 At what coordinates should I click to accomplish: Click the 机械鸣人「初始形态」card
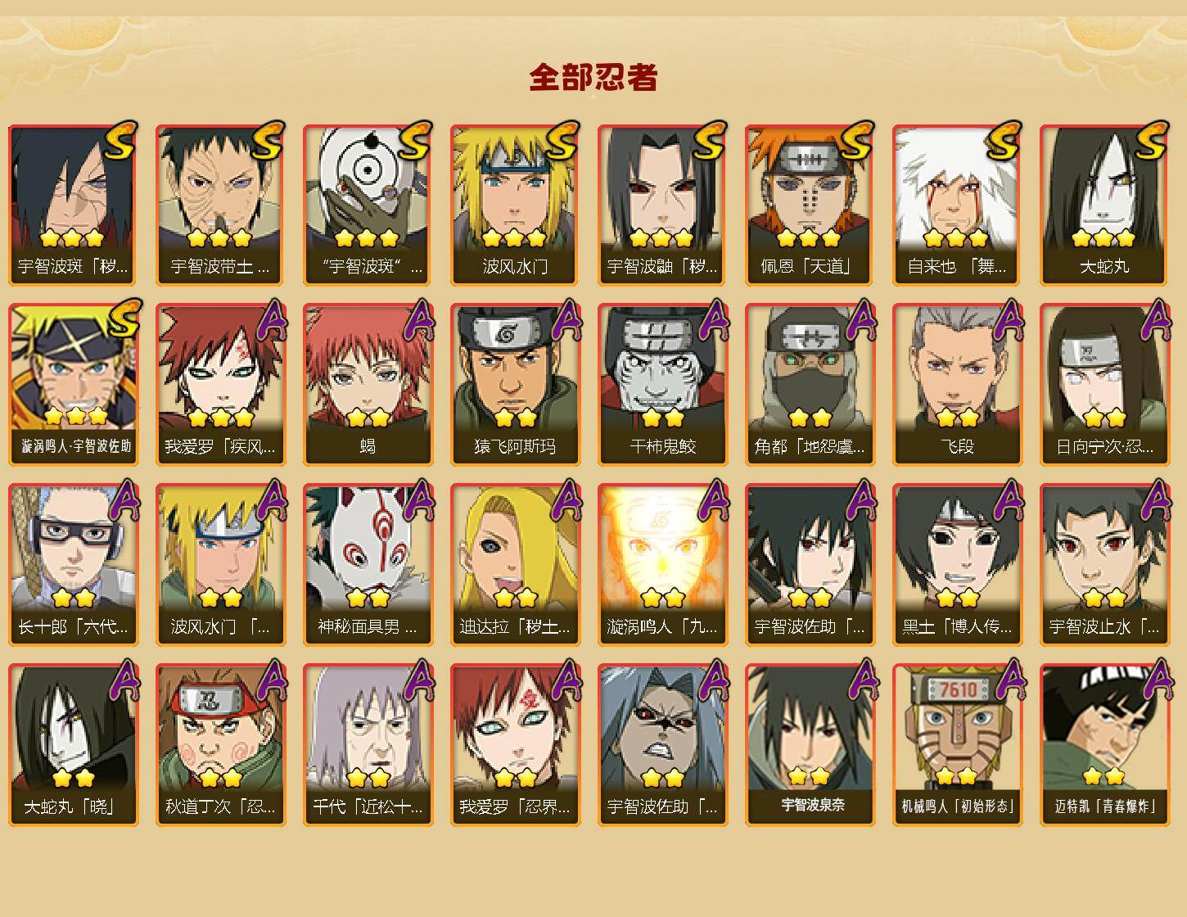pyautogui.click(x=957, y=745)
